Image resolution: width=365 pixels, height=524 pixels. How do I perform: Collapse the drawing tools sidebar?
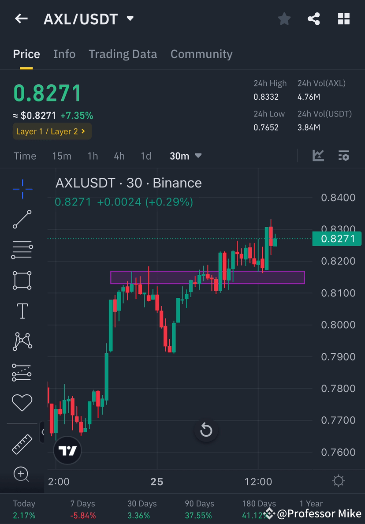(42, 432)
